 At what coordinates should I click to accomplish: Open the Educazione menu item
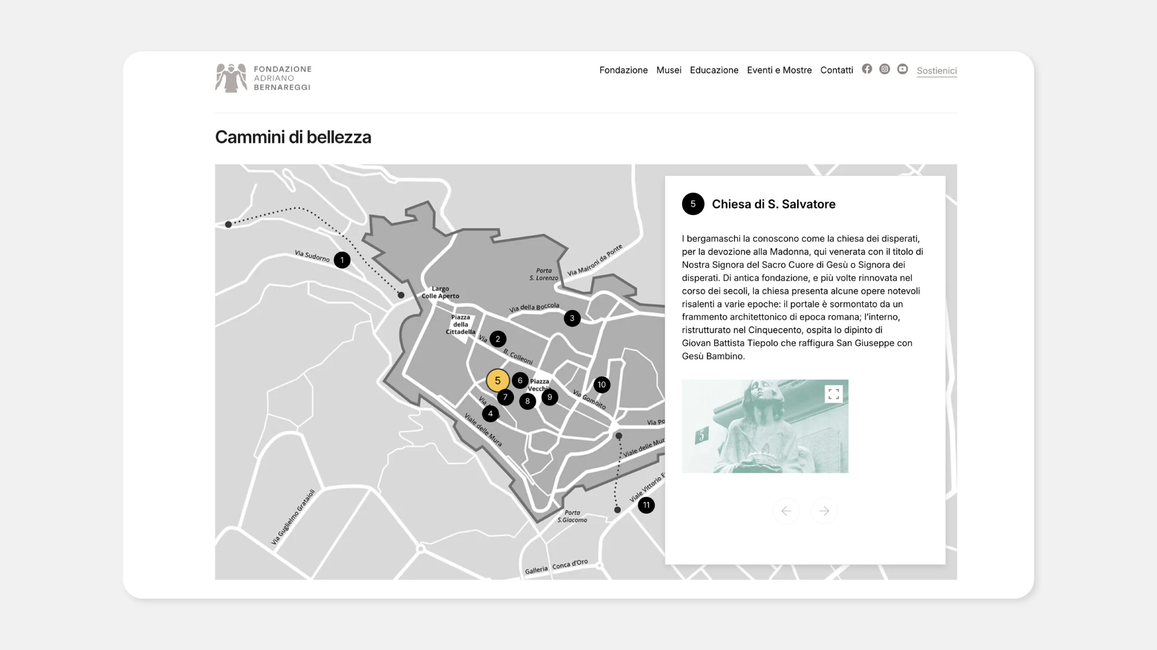tap(714, 70)
